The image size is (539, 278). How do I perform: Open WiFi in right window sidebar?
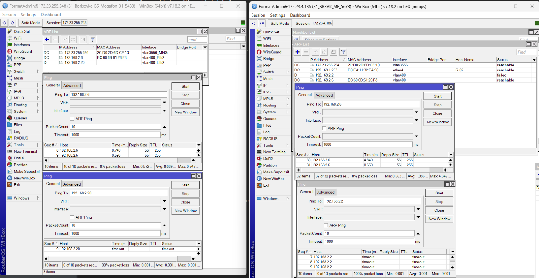point(267,39)
